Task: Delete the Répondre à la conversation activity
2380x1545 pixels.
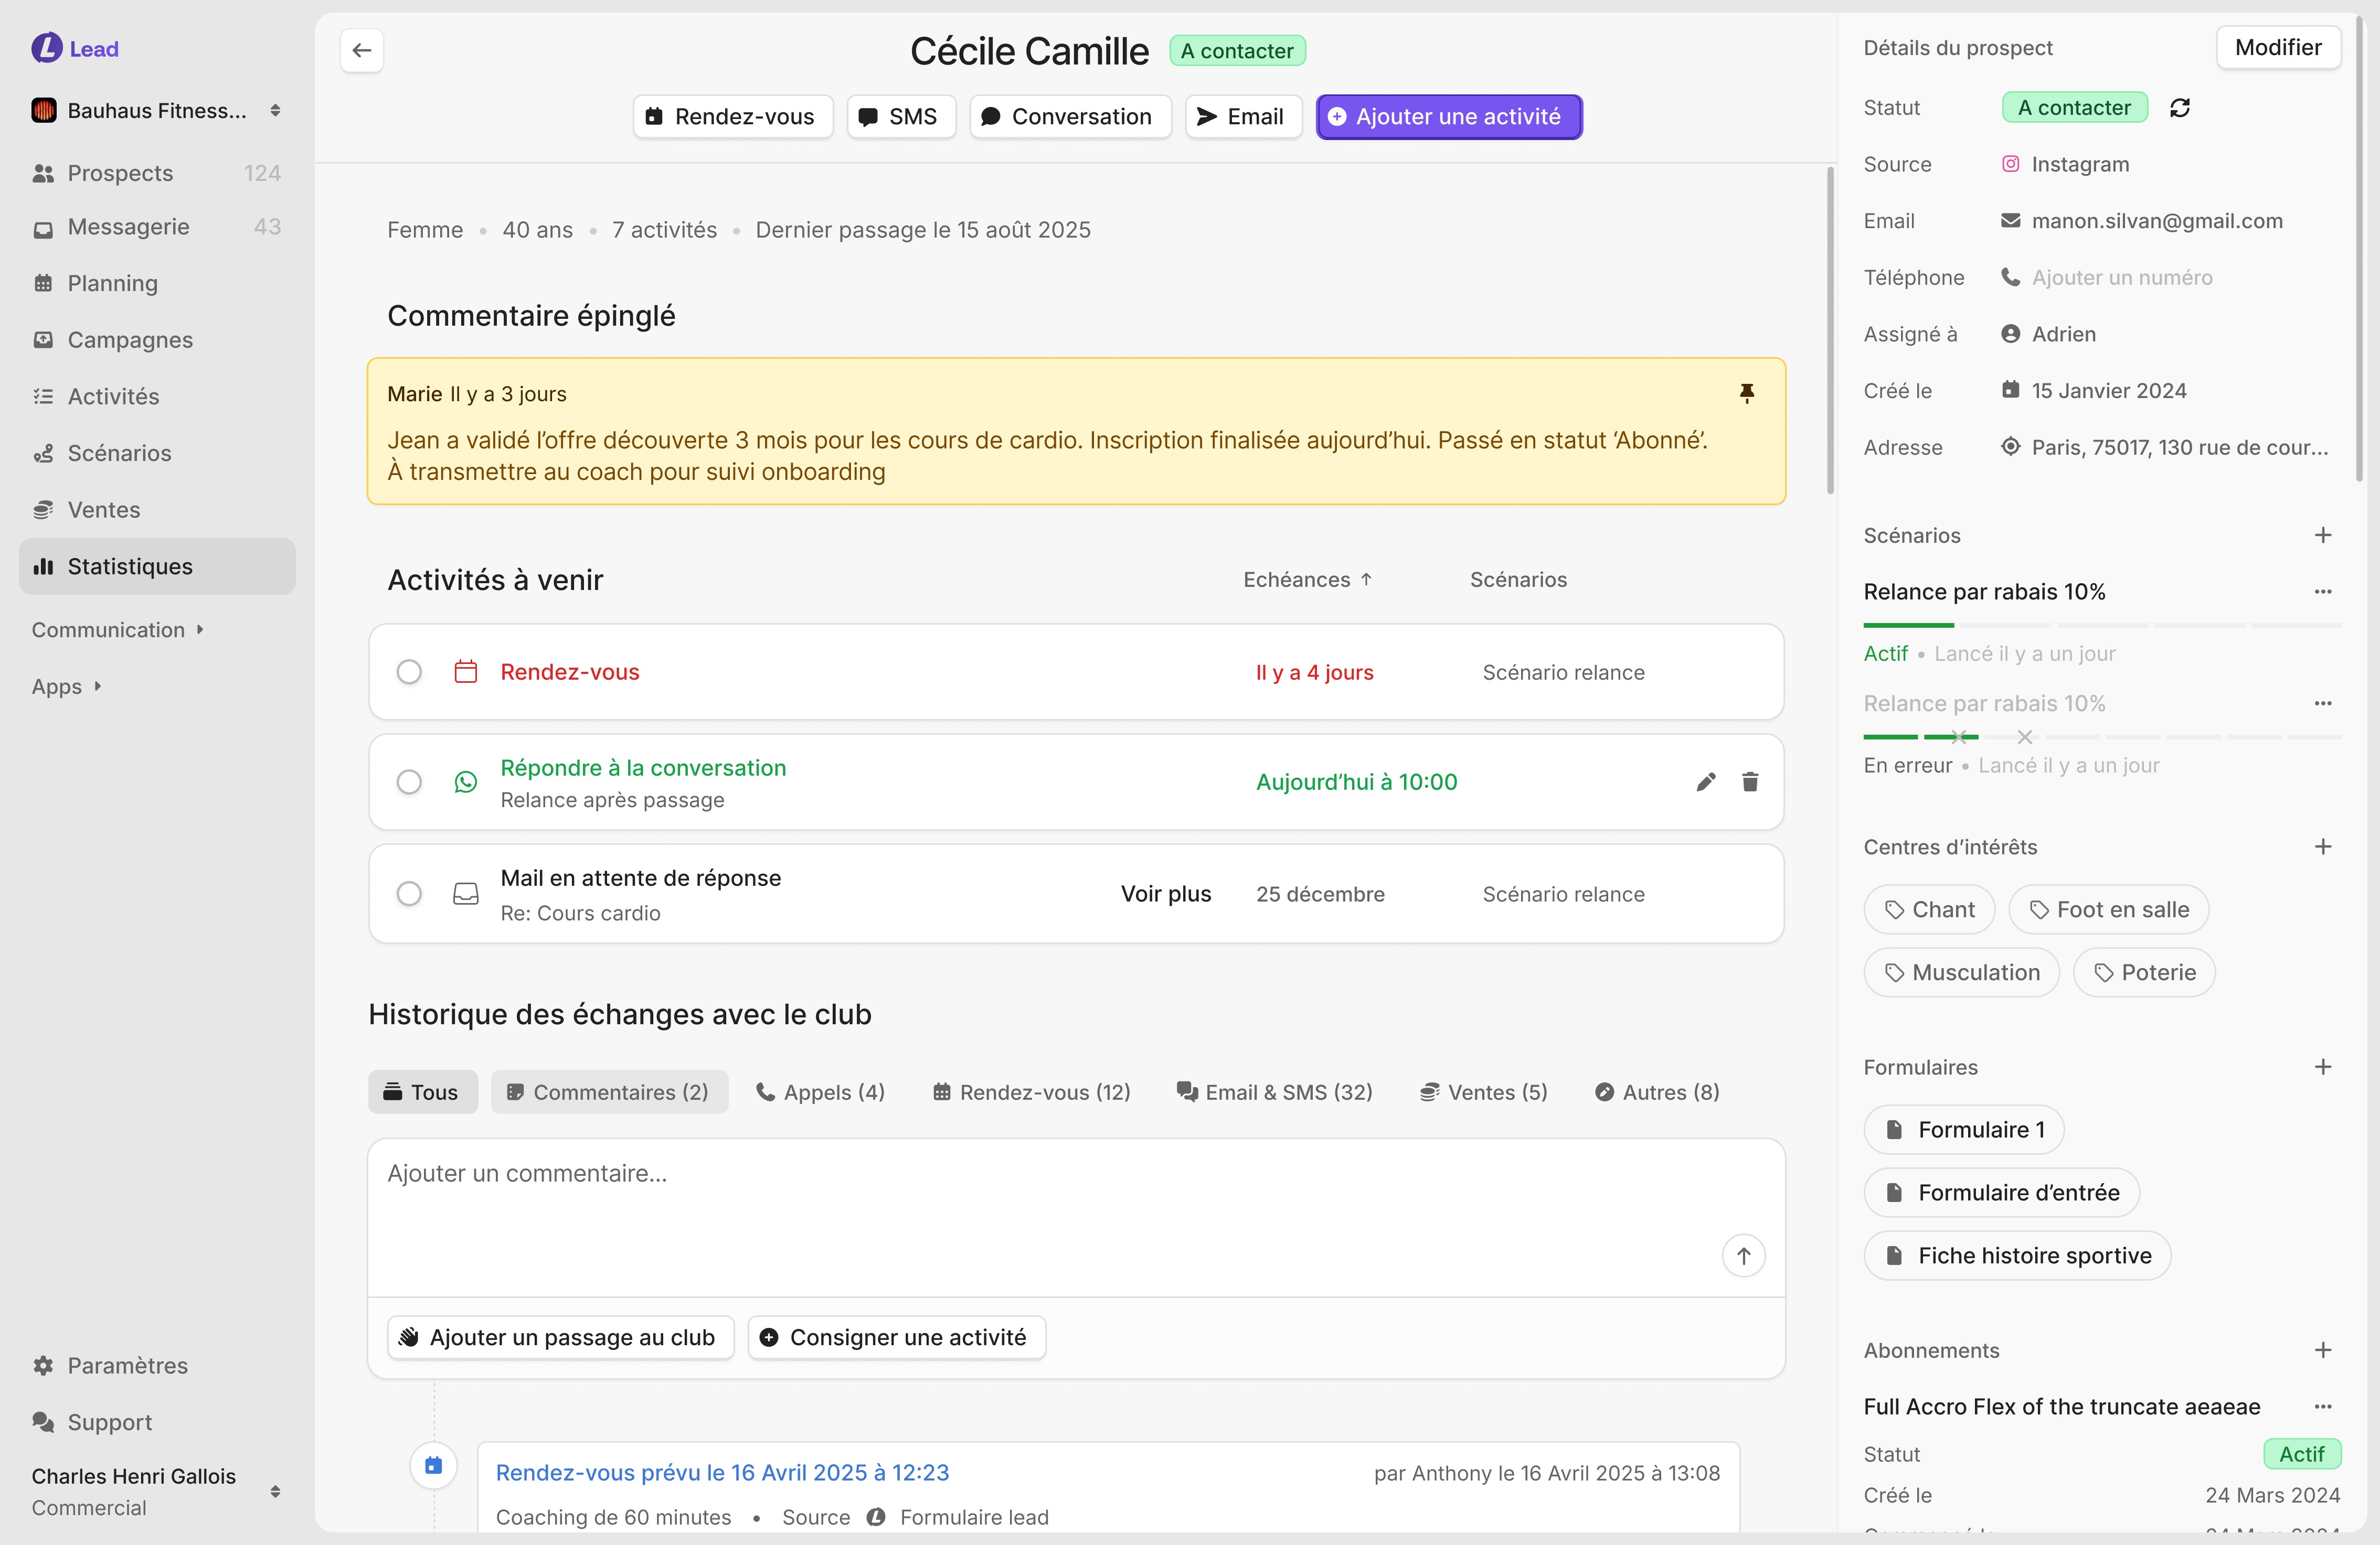Action: [x=1750, y=781]
